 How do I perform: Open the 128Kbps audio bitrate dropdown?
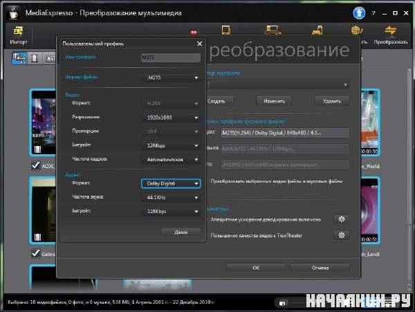[172, 212]
